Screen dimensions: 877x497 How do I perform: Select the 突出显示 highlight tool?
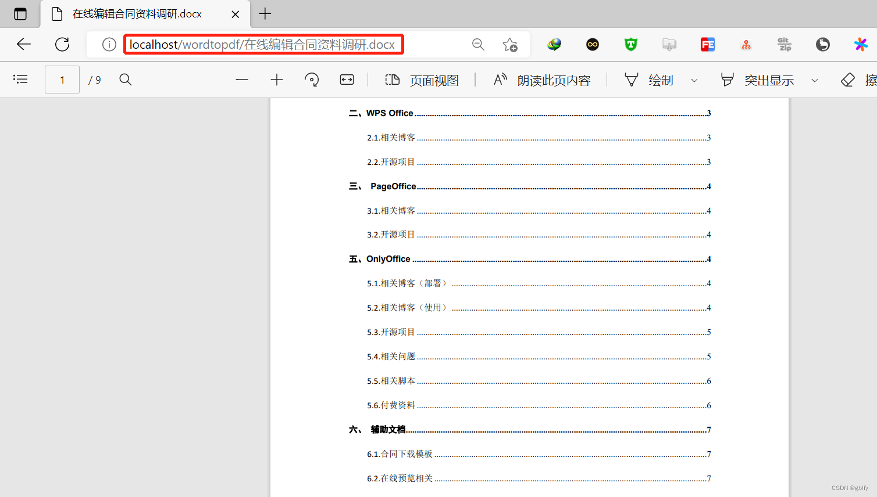[757, 80]
